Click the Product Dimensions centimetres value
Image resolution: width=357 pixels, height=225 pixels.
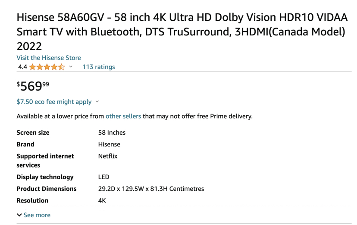[151, 189]
